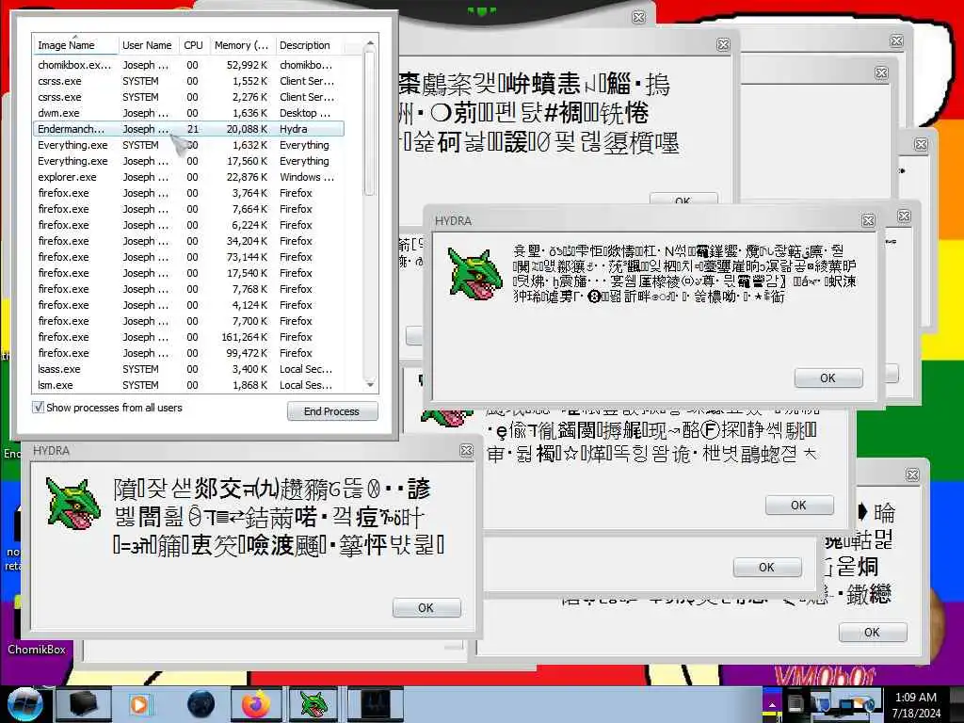Screen dimensions: 964x723
Task: Open the black box taskbar icon
Action: click(84, 705)
